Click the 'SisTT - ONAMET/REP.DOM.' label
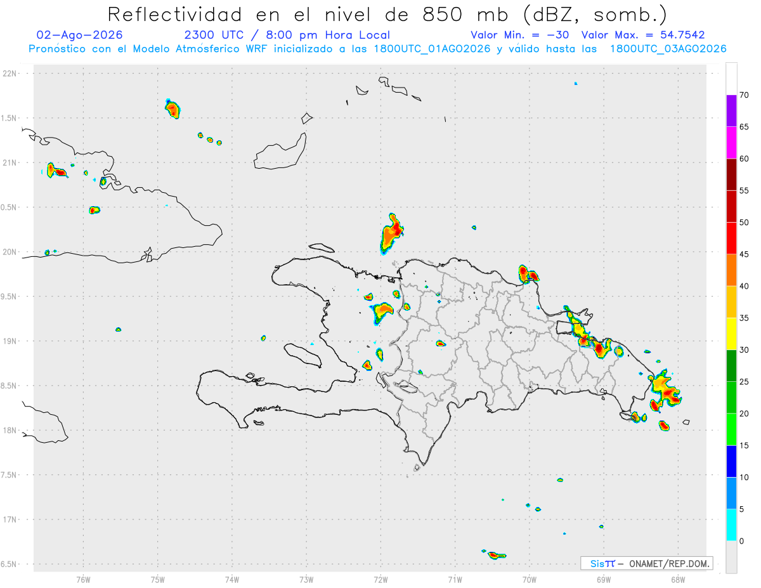761x588 pixels. pyautogui.click(x=647, y=563)
